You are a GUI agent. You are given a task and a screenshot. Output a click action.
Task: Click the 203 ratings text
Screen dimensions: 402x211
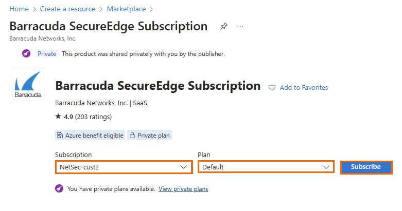point(93,117)
